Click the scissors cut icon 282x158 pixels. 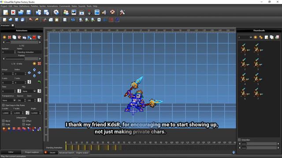click(45, 20)
